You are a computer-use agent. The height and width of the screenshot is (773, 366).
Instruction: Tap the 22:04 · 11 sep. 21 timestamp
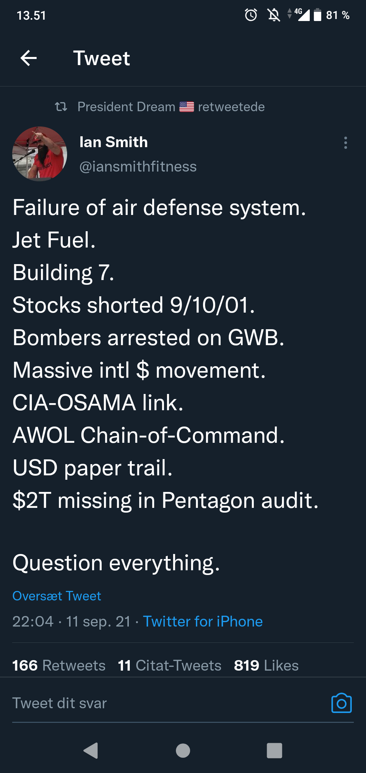click(71, 621)
